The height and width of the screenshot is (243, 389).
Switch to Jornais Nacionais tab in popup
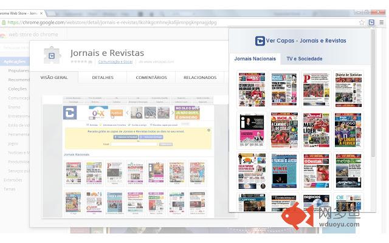[255, 59]
